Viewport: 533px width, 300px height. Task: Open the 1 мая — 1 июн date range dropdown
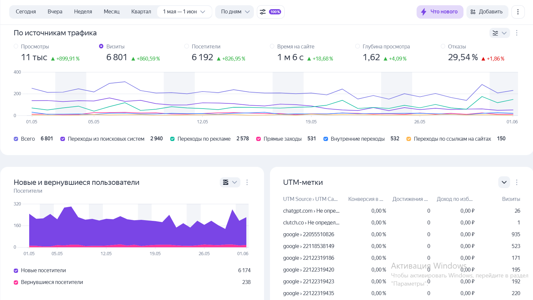click(x=184, y=12)
